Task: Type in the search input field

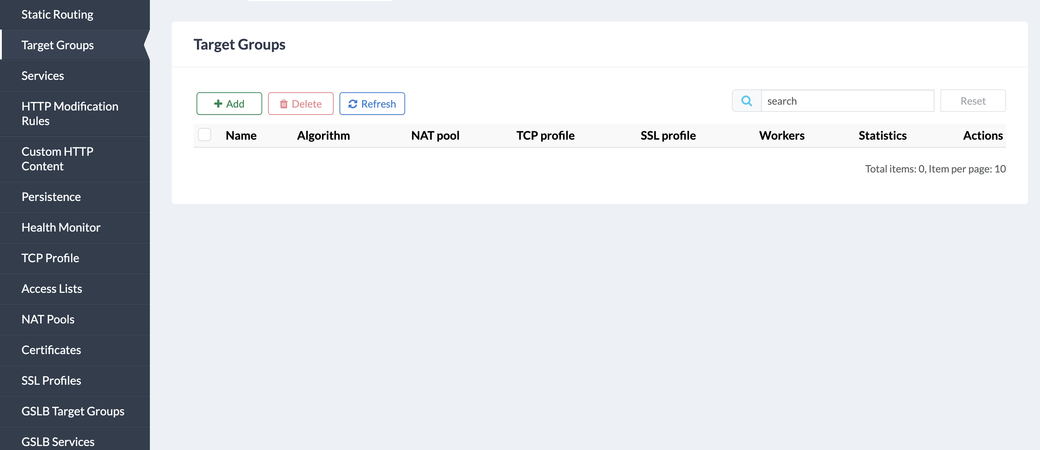Action: [x=847, y=101]
